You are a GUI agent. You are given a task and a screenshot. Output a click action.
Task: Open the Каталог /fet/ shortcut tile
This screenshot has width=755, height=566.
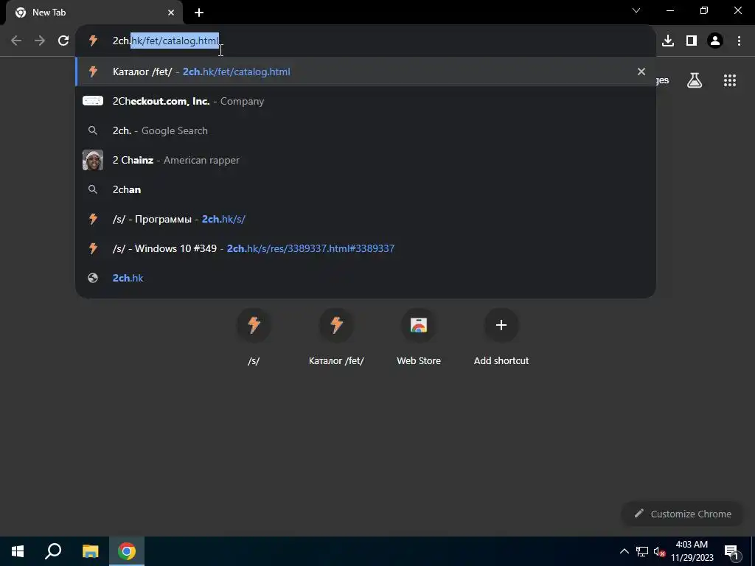pos(336,337)
